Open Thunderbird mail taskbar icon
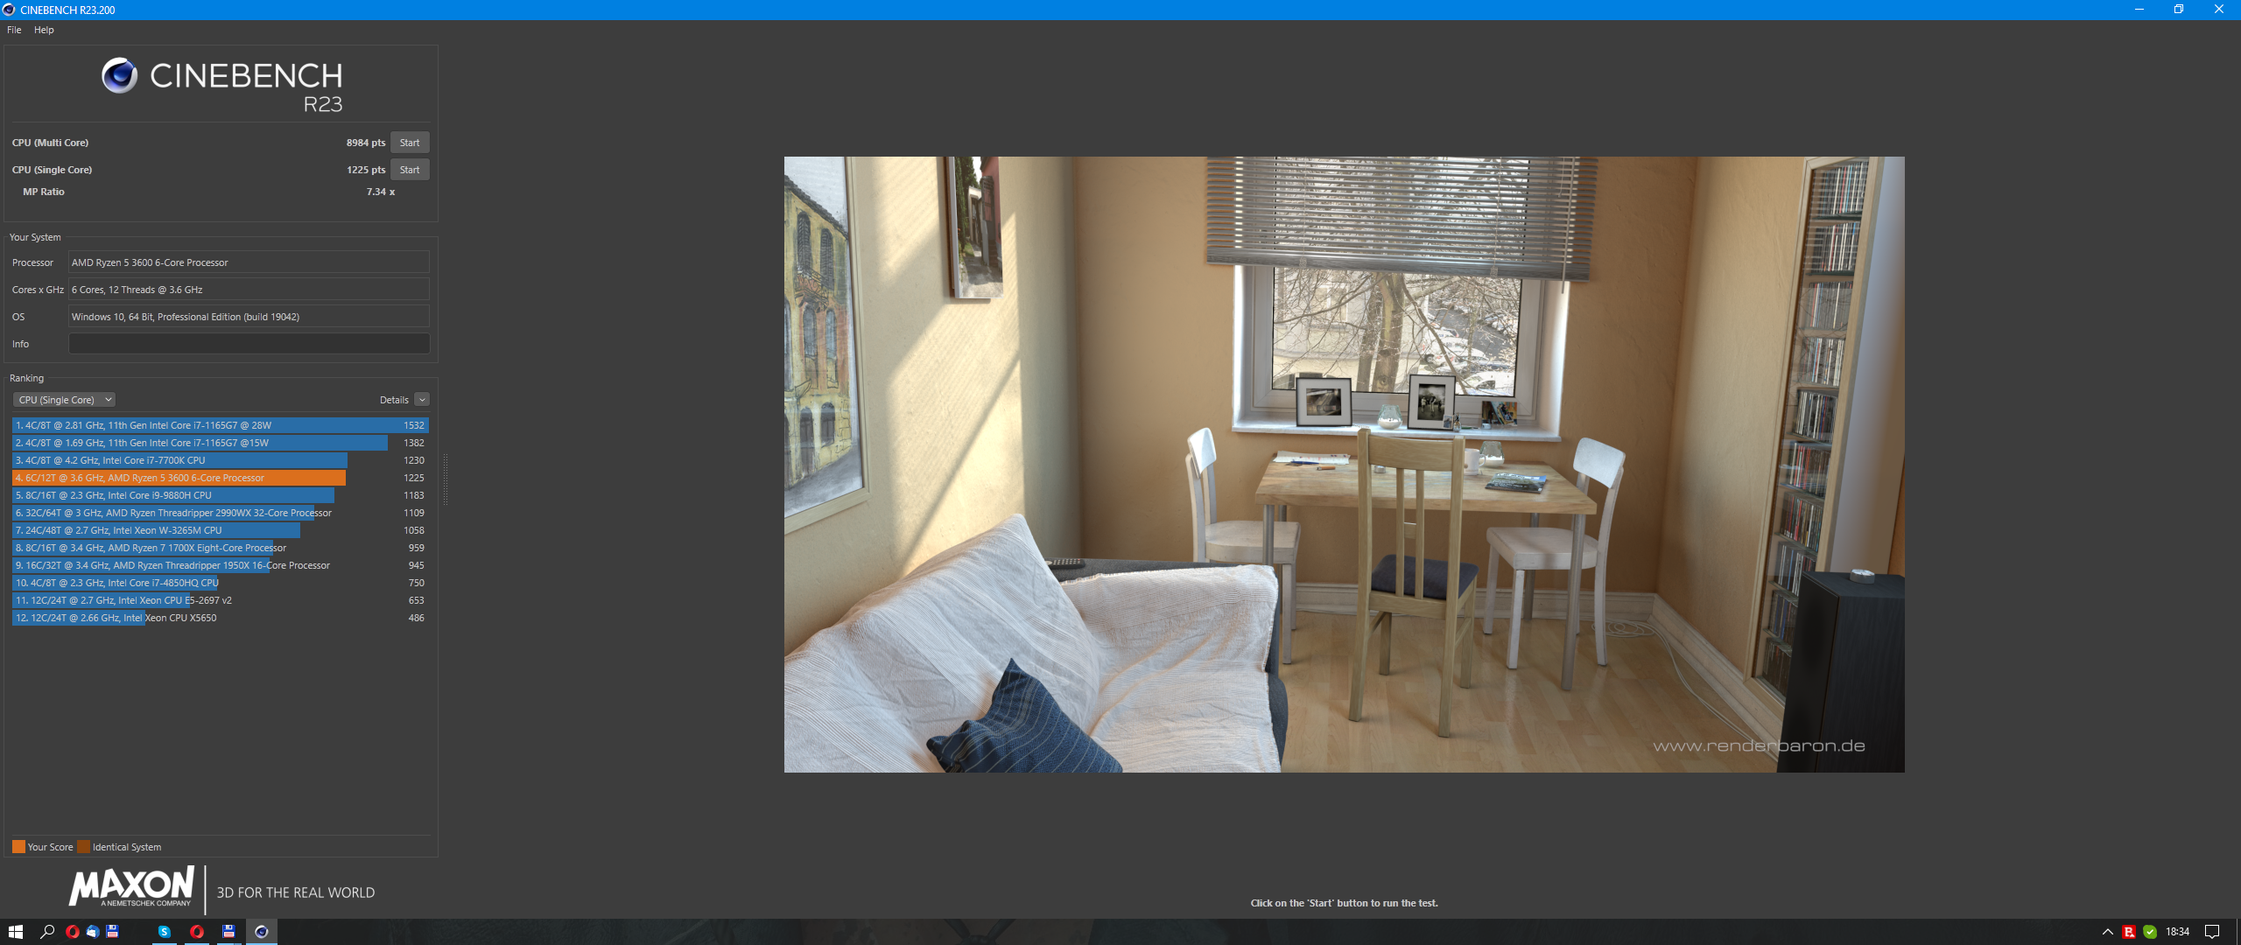This screenshot has width=2241, height=945. pos(92,932)
